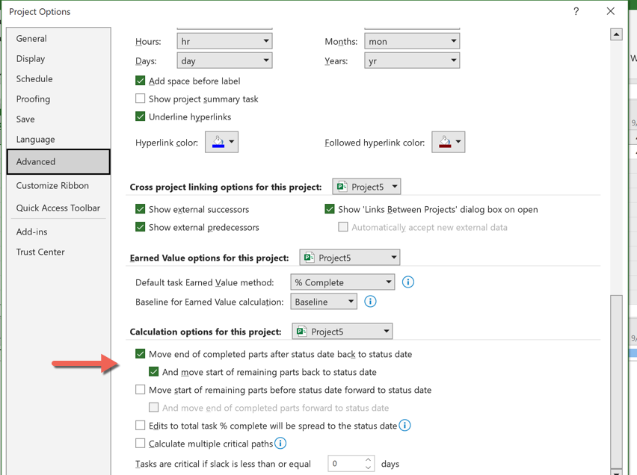Open the Years label dropdown
This screenshot has width=637, height=475.
click(412, 60)
